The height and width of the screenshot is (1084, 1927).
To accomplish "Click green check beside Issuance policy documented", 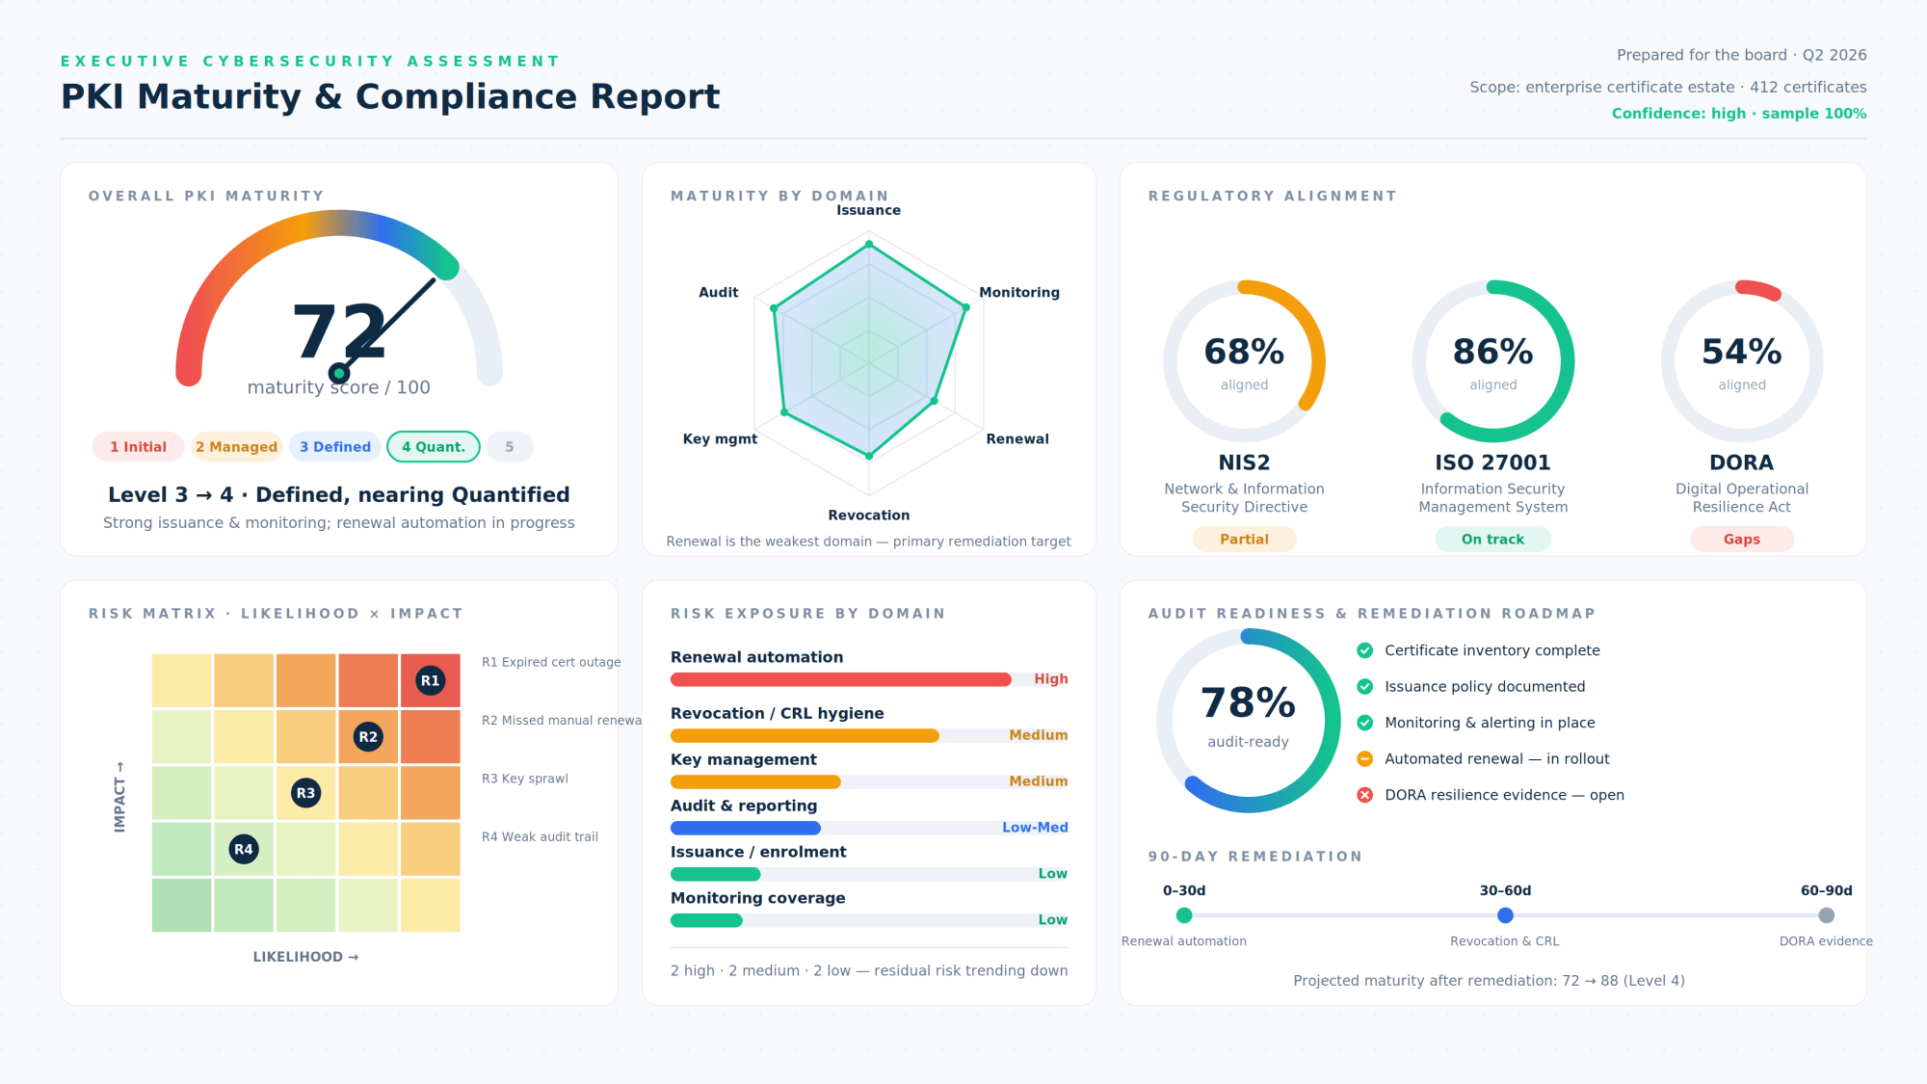I will [x=1364, y=686].
